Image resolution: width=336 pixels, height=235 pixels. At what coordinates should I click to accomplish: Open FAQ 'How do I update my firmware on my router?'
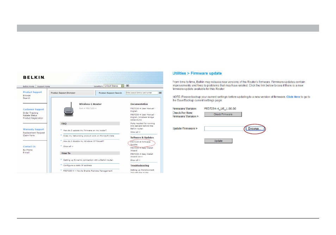[85, 131]
